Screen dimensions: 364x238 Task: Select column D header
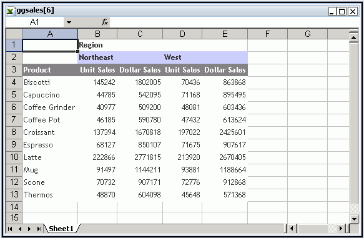(182, 34)
